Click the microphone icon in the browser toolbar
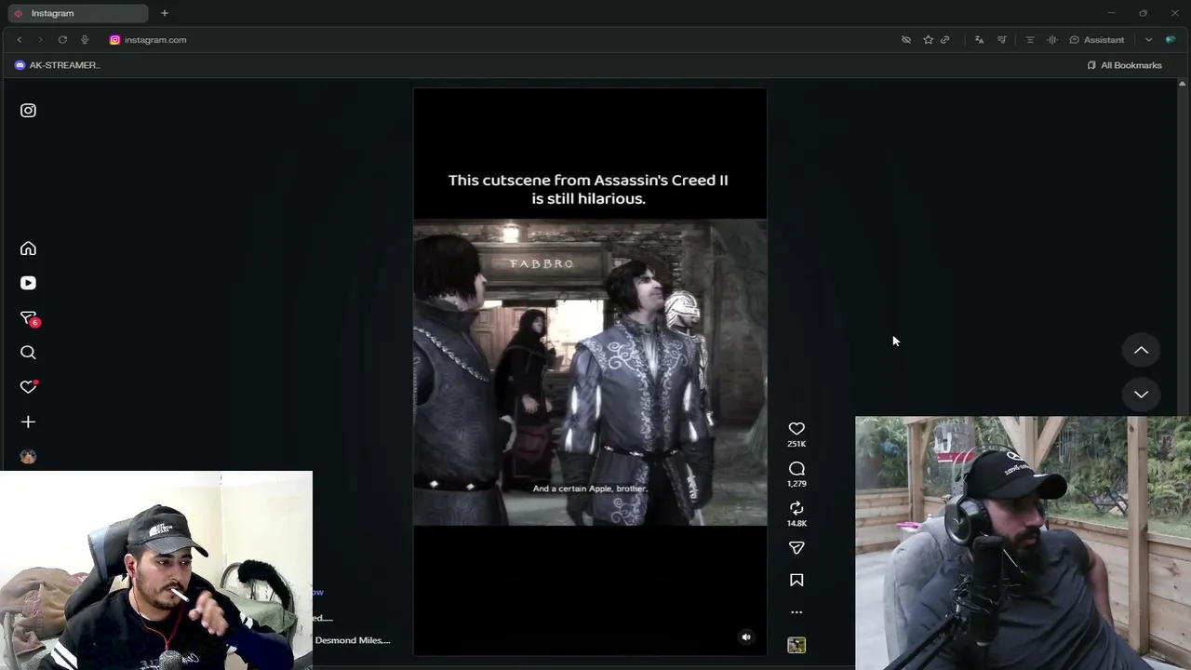 [x=85, y=40]
